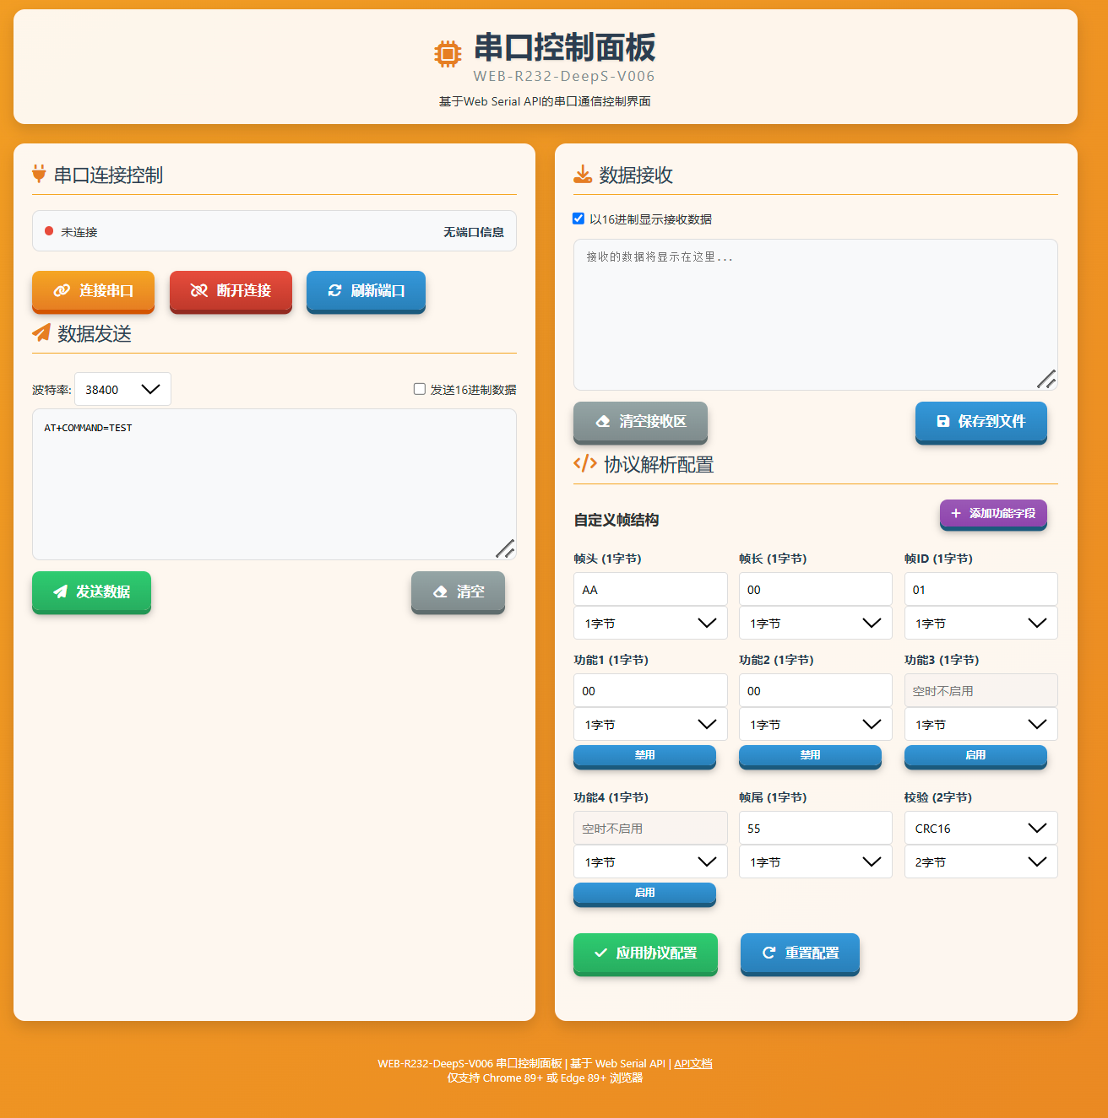The height and width of the screenshot is (1118, 1108).
Task: Click the 应用协议配置 button
Action: [x=645, y=953]
